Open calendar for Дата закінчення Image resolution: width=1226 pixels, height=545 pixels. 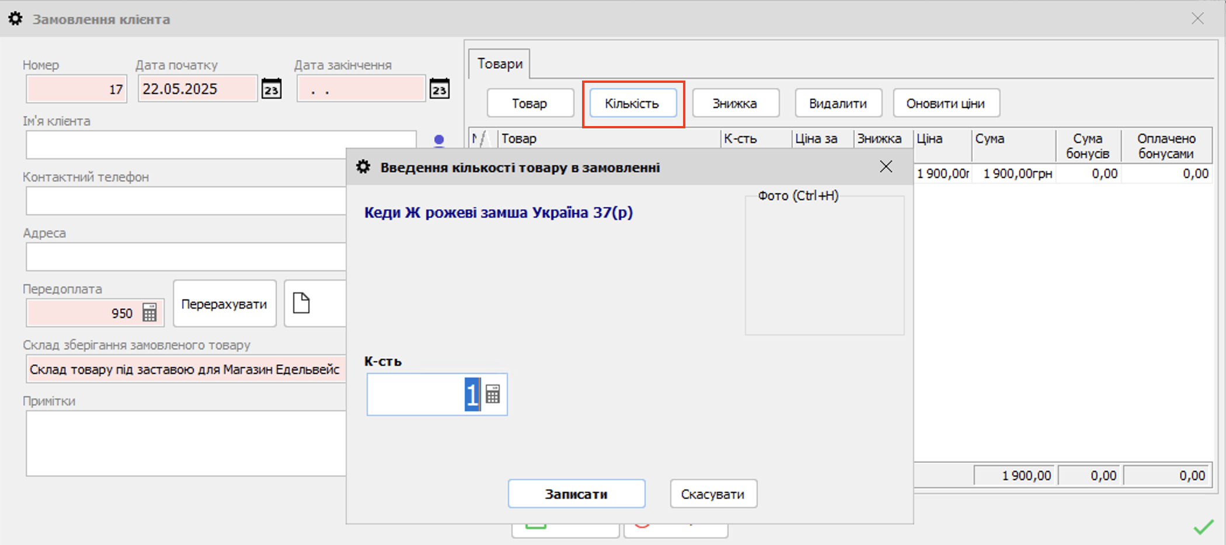(439, 89)
